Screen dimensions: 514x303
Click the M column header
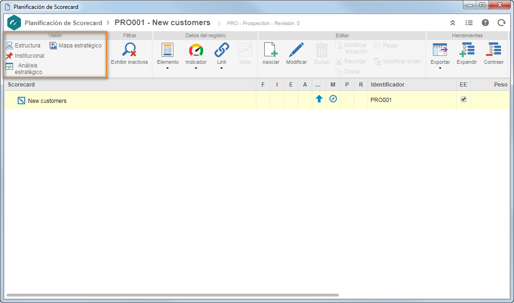click(x=333, y=85)
